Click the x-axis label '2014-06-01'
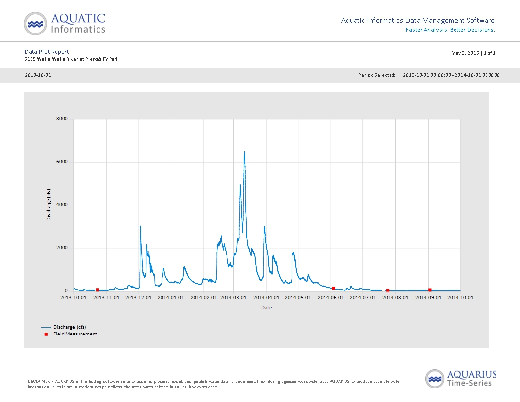The width and height of the screenshot is (520, 402). point(331,298)
